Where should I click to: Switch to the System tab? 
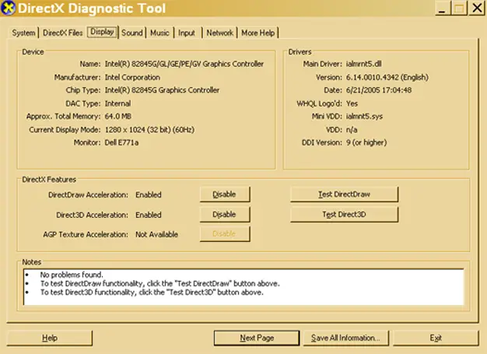pyautogui.click(x=23, y=33)
